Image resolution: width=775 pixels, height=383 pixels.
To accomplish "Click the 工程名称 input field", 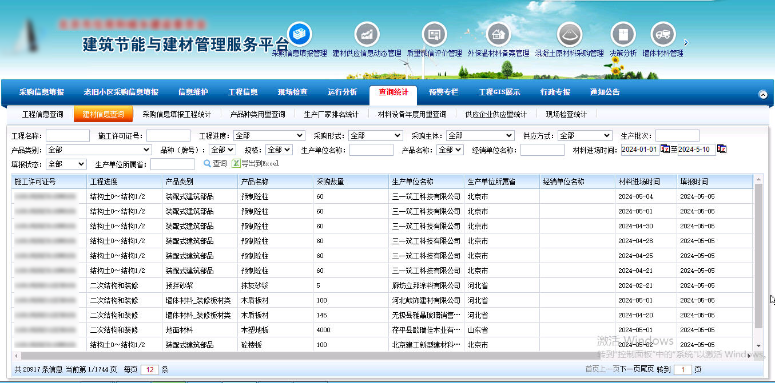I will pos(67,136).
